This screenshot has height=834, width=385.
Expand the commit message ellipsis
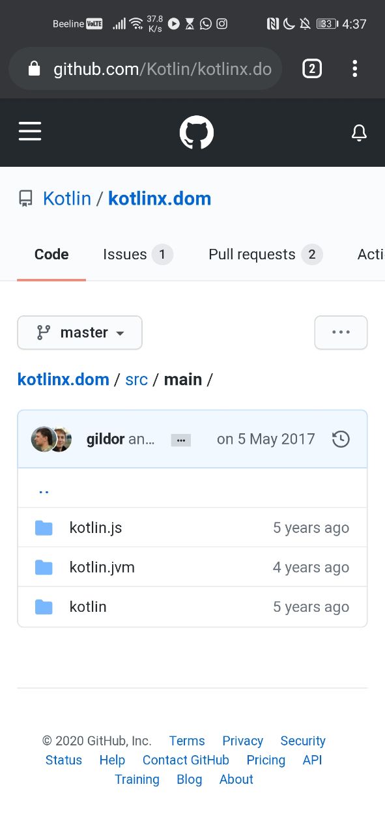point(181,440)
